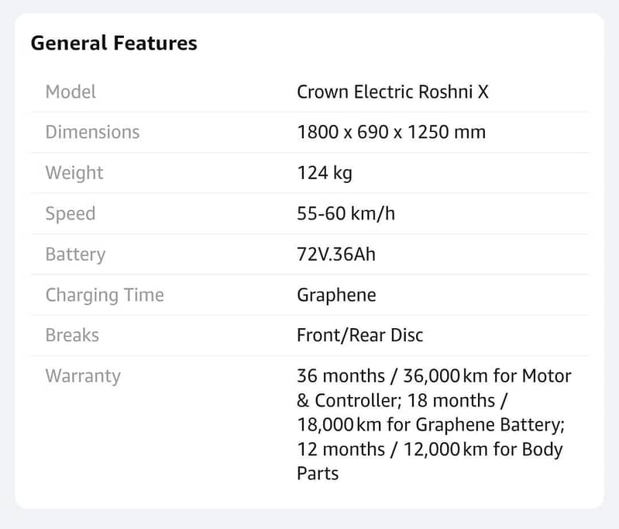
Task: Select the Warranty label
Action: tap(83, 376)
